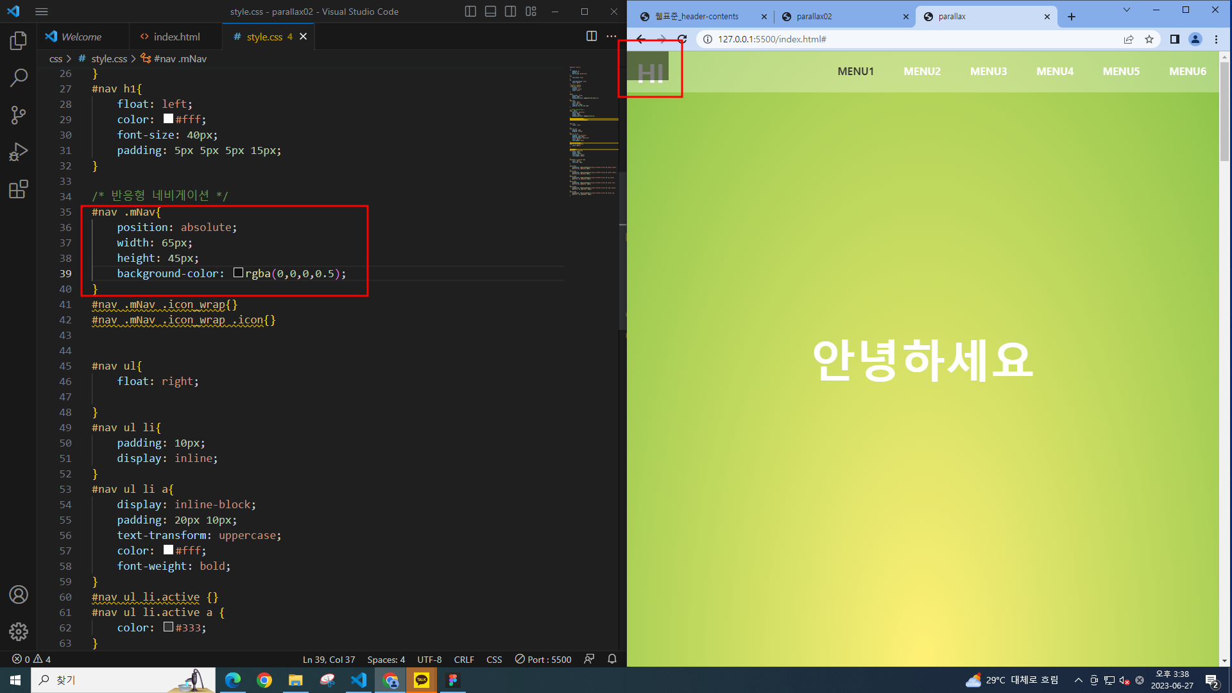Open the Search view in activity bar
Screen dimensions: 1232x693
[19, 78]
